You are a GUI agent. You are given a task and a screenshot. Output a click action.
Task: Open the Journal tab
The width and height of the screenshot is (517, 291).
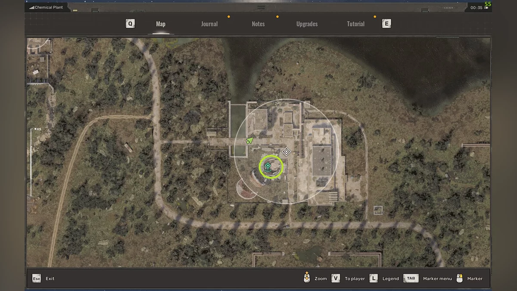209,24
